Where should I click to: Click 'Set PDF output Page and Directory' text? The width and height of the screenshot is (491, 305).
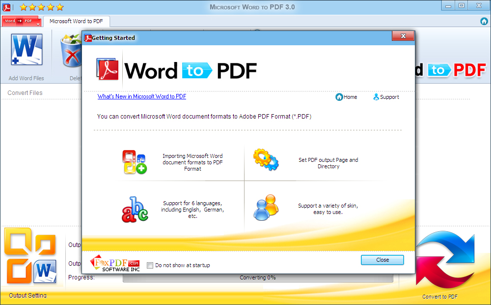tap(328, 163)
